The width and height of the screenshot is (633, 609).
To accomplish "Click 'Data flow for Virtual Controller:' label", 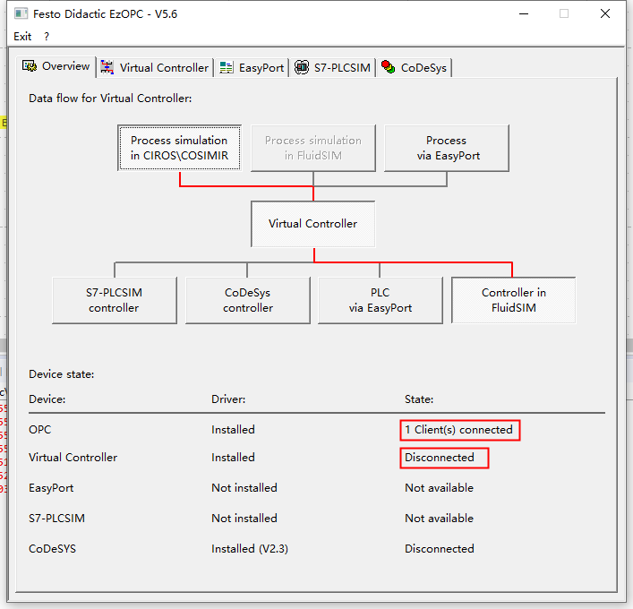I will (x=110, y=99).
